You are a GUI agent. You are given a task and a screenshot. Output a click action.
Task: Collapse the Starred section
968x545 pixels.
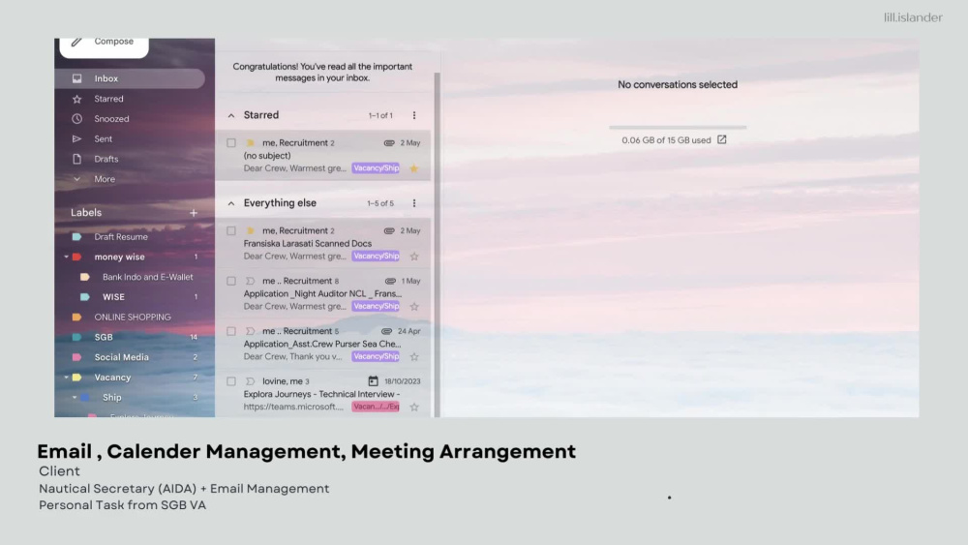[231, 115]
